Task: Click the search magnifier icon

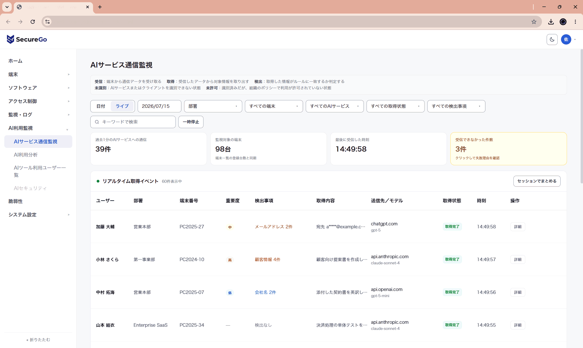Action: pyautogui.click(x=97, y=122)
